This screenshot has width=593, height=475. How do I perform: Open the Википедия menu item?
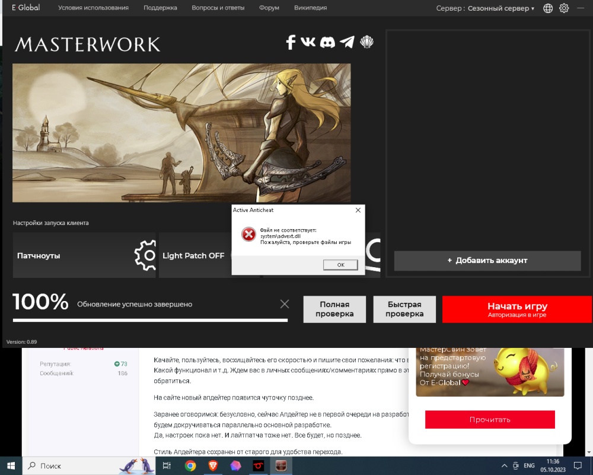(x=310, y=8)
